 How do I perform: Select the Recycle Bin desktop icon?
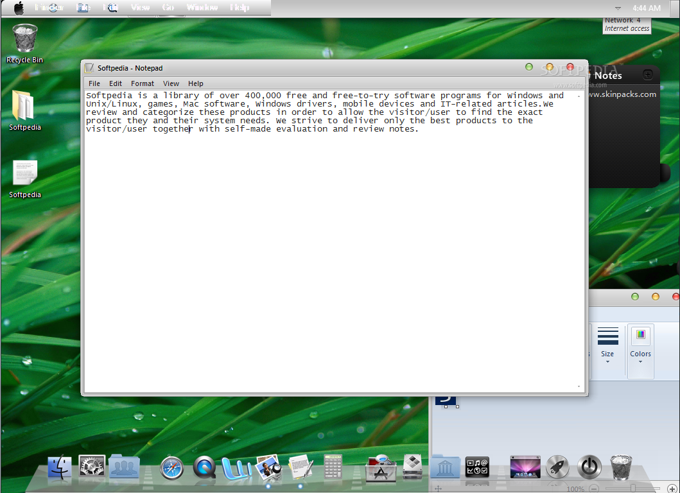[24, 44]
